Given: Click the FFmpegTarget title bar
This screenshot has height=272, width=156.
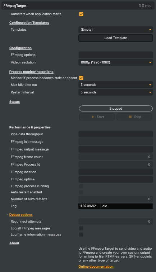Looking at the screenshot, I should (x=78, y=6).
